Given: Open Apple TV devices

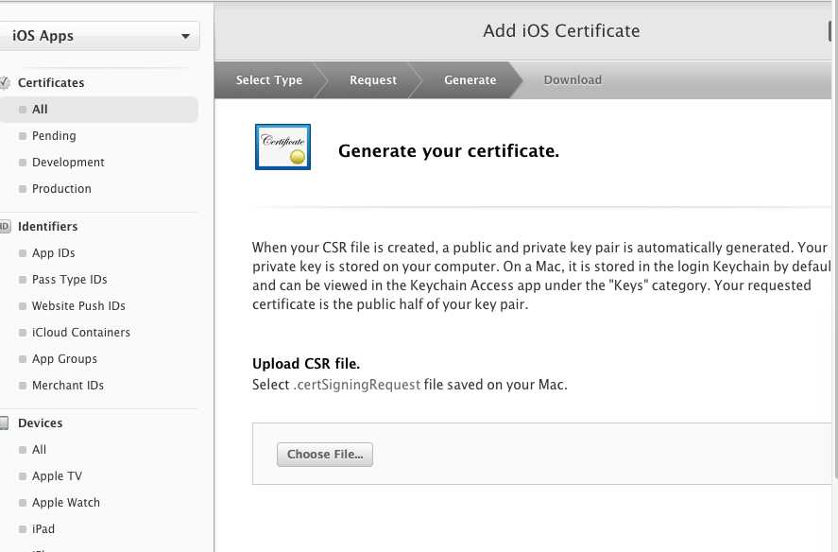Looking at the screenshot, I should click(x=57, y=476).
